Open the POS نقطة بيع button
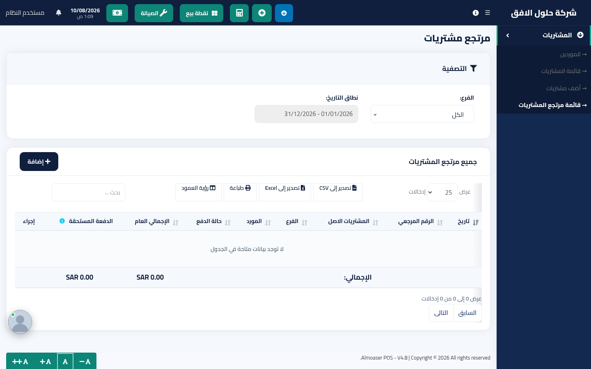The image size is (591, 369). [202, 13]
